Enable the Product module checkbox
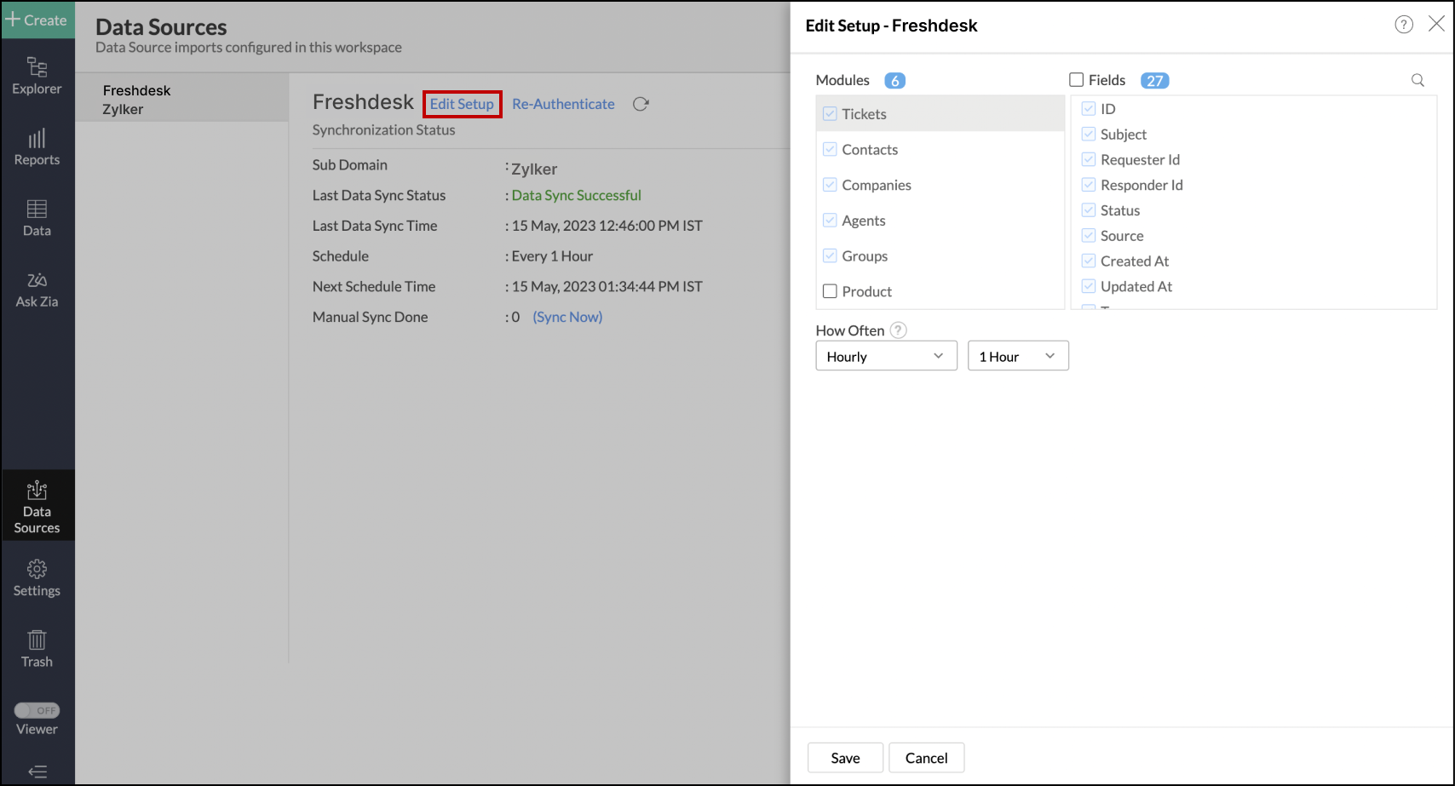Screen dimensions: 1455x786 (831, 291)
